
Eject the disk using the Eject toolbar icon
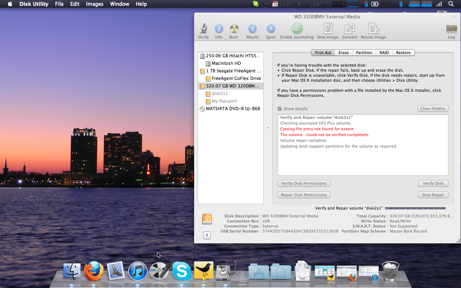(270, 29)
